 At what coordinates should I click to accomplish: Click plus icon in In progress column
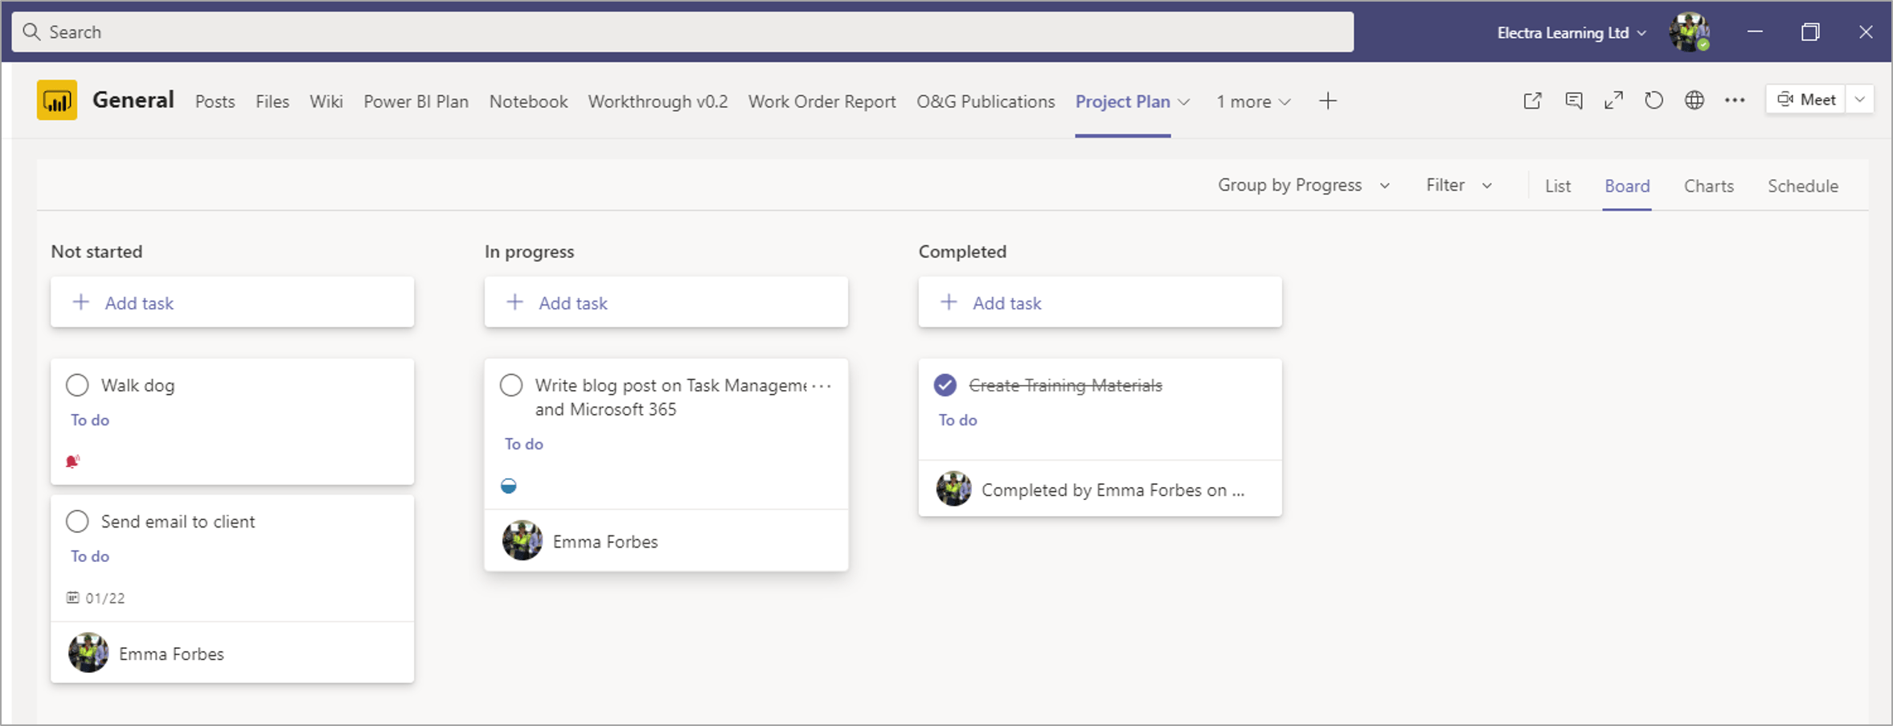(x=515, y=302)
